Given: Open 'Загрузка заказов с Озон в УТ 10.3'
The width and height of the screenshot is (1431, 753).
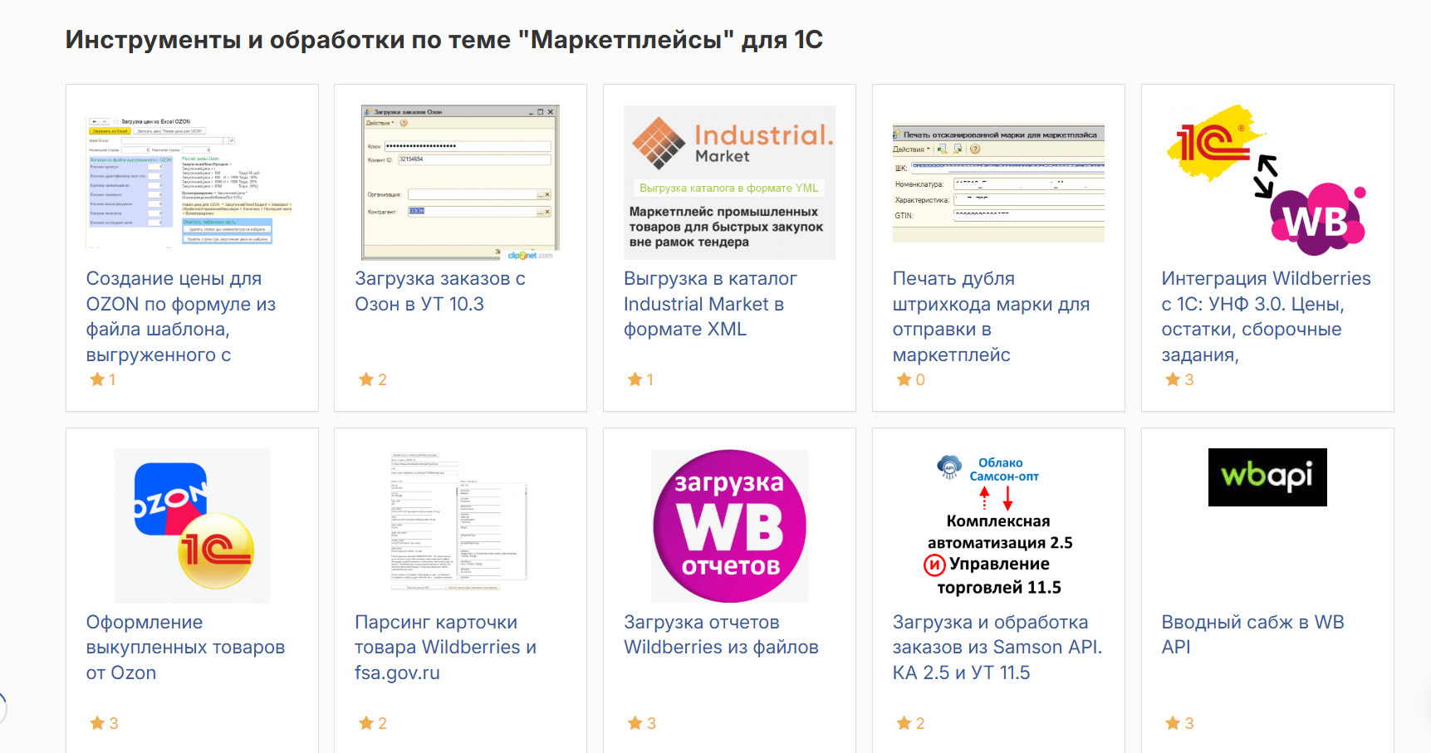Looking at the screenshot, I should pos(440,291).
